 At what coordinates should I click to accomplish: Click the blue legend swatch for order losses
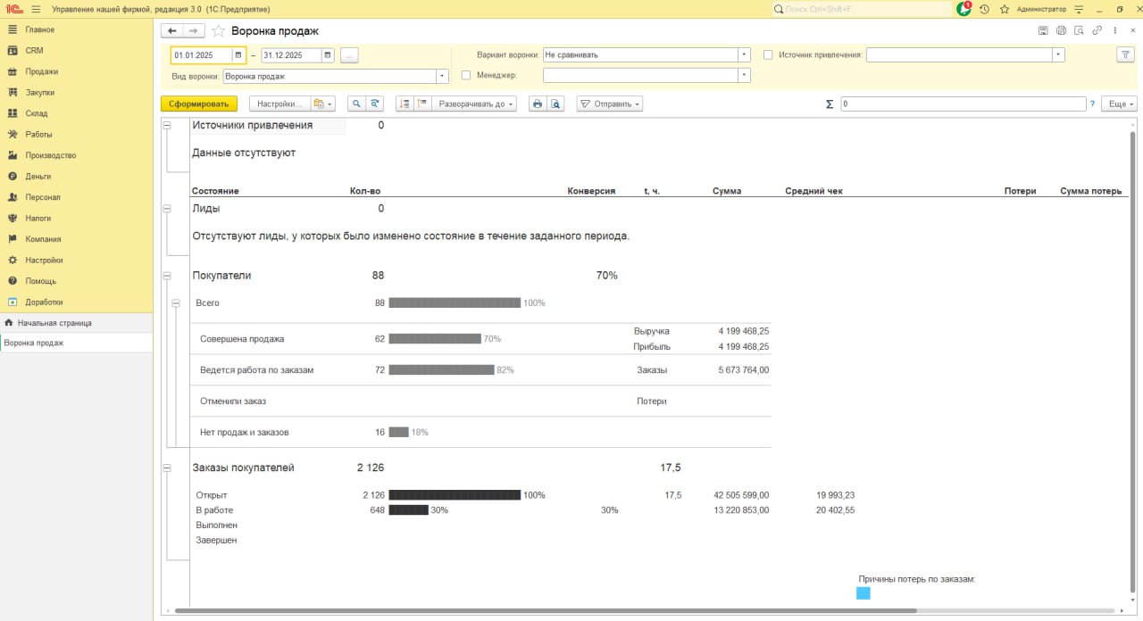click(x=863, y=592)
